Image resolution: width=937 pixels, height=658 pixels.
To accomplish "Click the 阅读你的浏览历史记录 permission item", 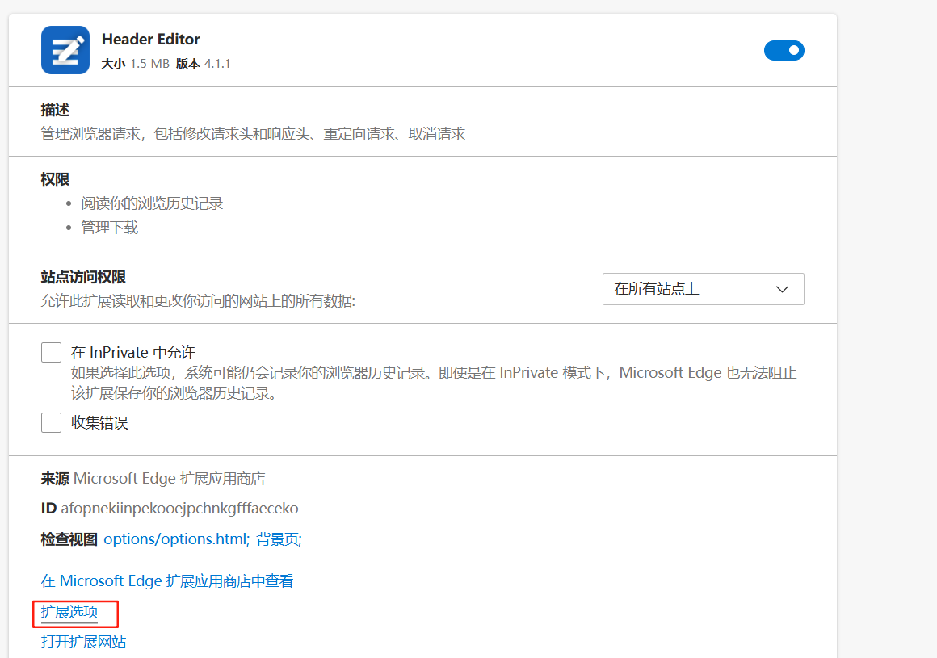I will (x=152, y=203).
